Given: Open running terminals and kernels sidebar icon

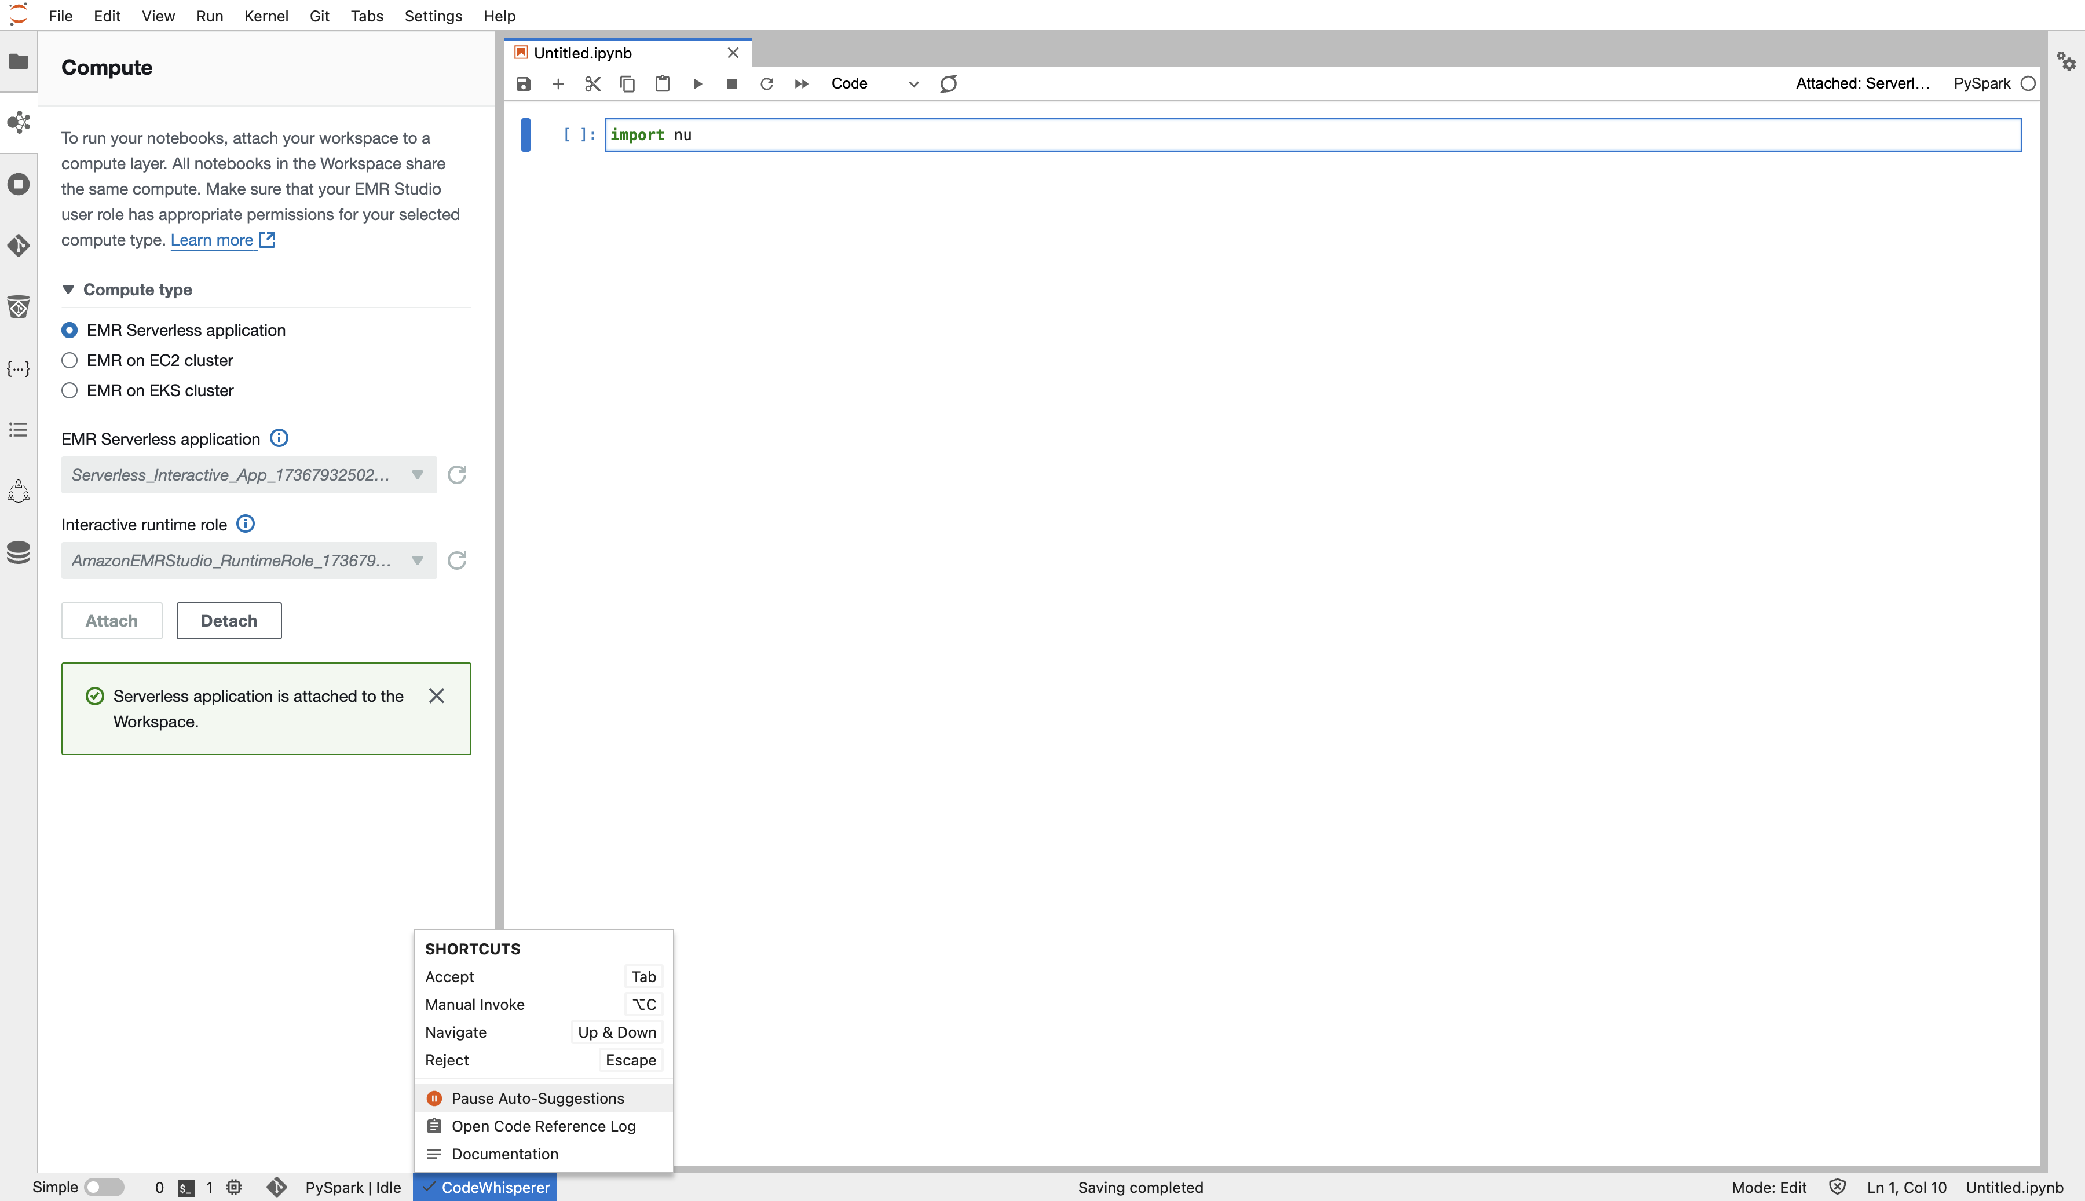Looking at the screenshot, I should coord(18,184).
